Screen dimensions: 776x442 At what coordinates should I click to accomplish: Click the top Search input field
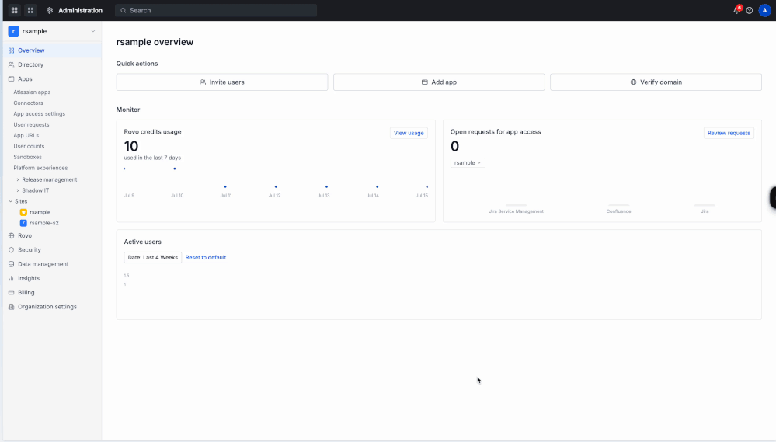click(216, 10)
